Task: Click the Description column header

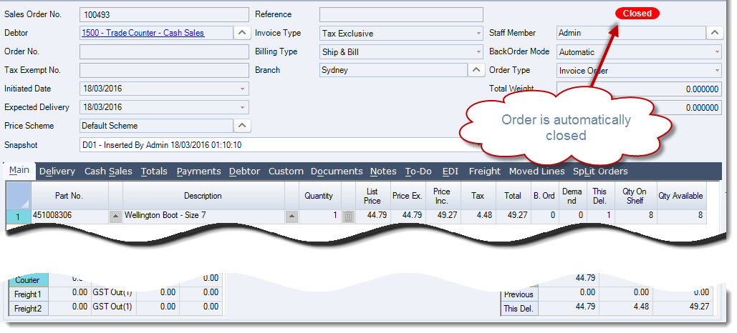Action: pos(203,196)
